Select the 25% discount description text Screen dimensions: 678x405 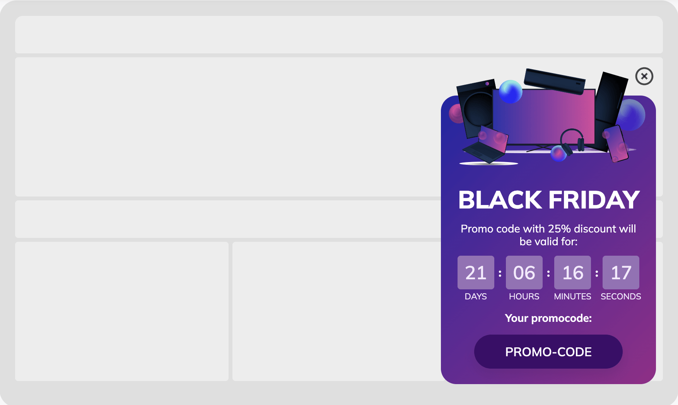click(x=548, y=235)
